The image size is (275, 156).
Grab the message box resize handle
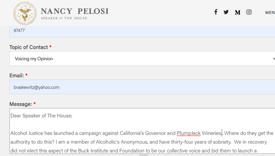coord(144,155)
